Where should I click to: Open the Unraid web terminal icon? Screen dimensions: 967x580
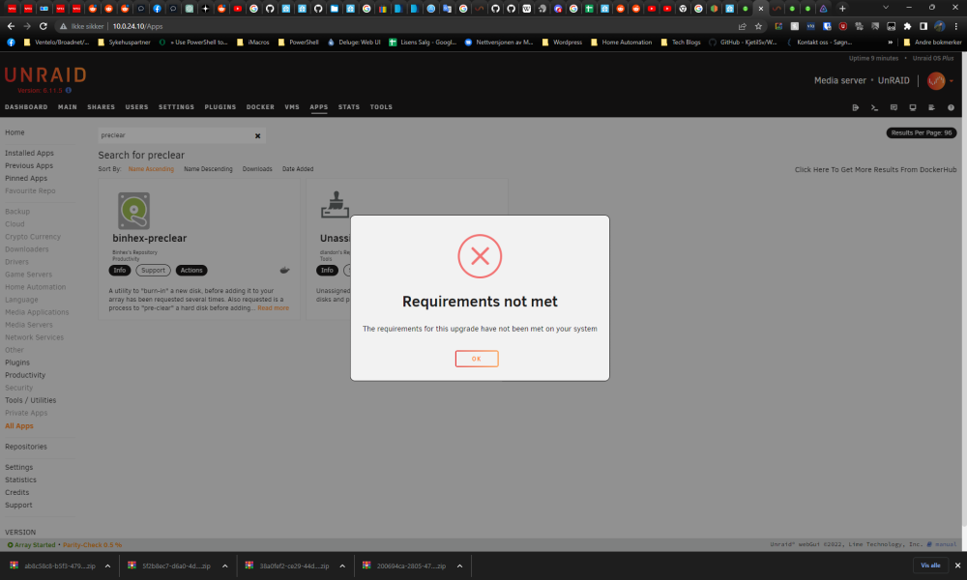click(x=874, y=107)
